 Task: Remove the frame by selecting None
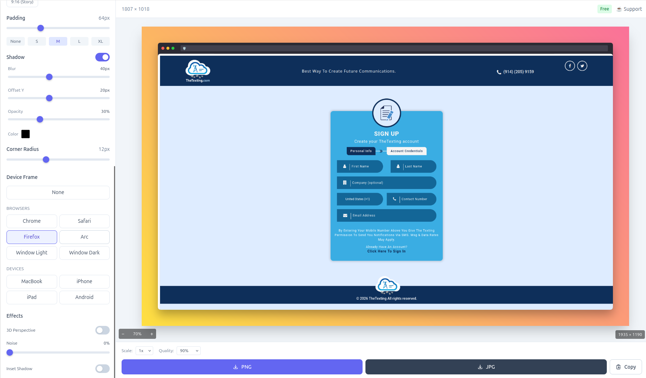(58, 192)
